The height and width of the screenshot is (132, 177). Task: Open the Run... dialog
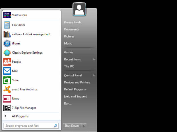coord(68,103)
